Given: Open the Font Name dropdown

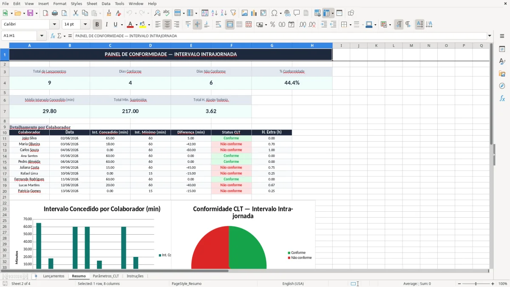Looking at the screenshot, I should [54, 25].
